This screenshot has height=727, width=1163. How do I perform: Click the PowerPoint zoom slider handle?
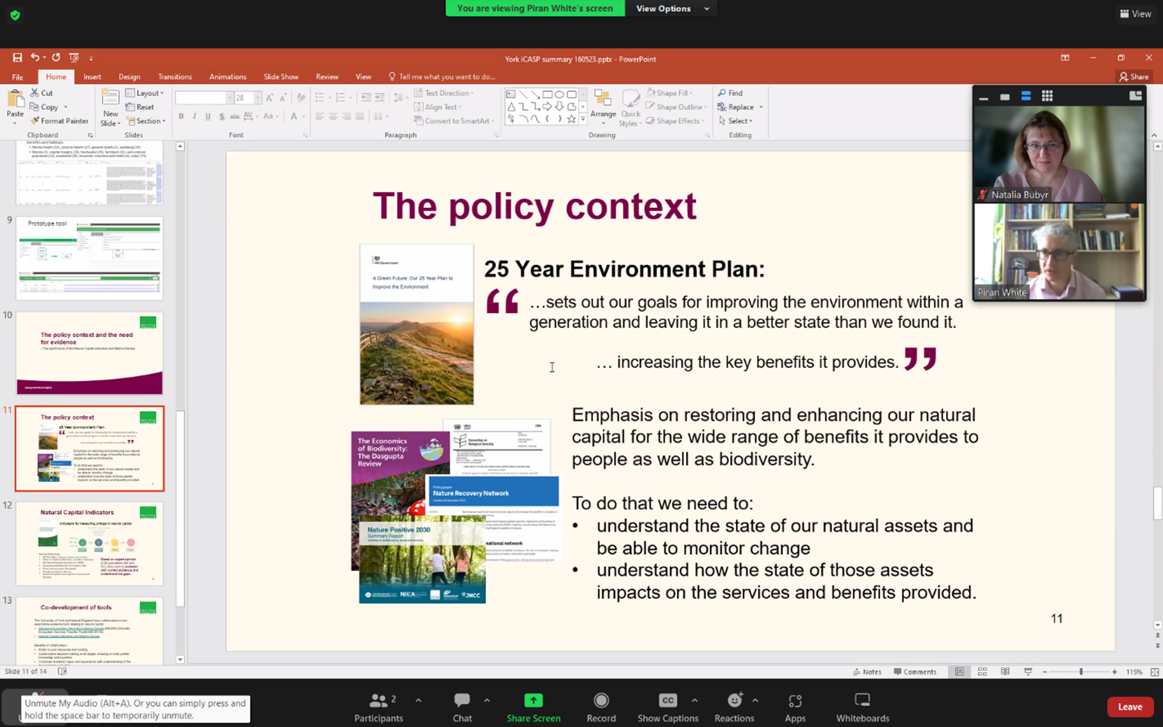1081,671
